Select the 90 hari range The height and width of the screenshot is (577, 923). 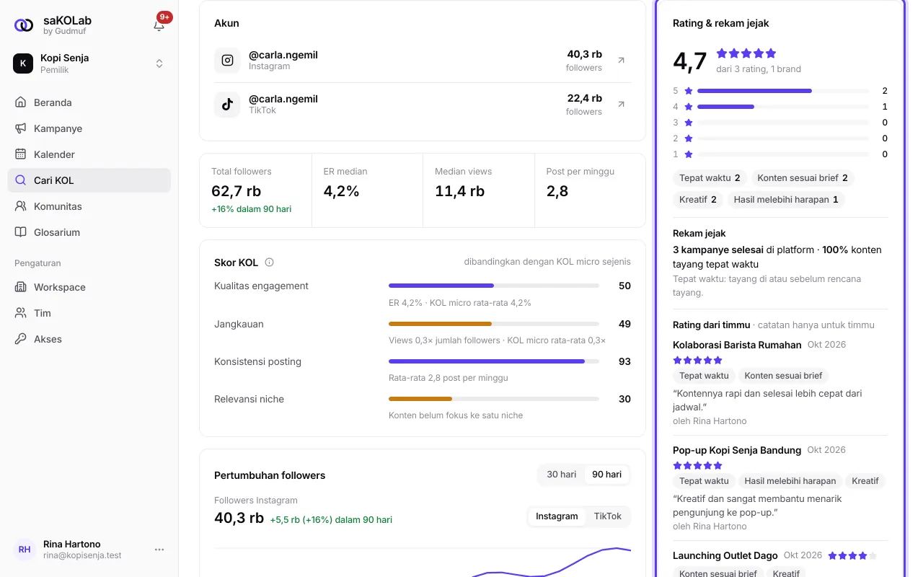606,475
